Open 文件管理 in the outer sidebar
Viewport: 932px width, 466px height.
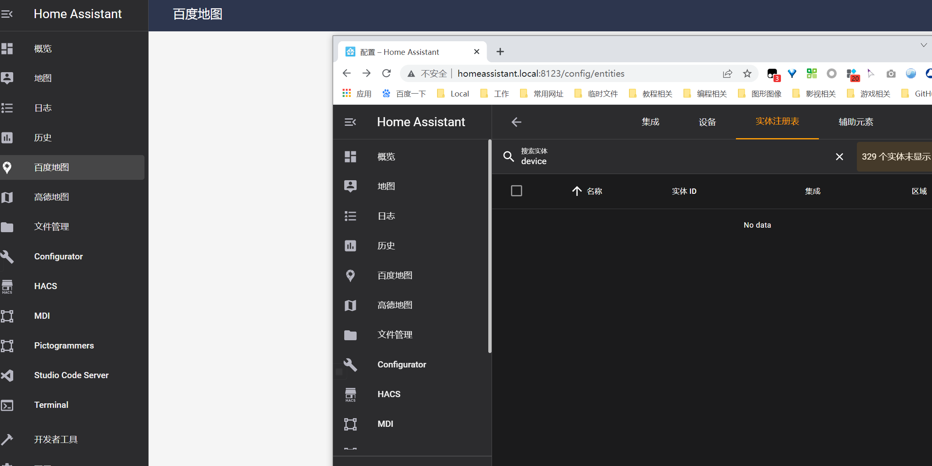coord(72,227)
